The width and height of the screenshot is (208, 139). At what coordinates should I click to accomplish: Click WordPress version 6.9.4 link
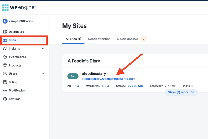point(105,86)
